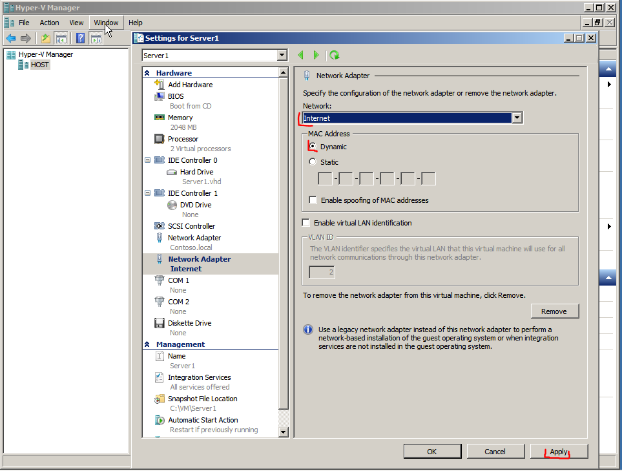This screenshot has width=622, height=471.
Task: Click the Apply button
Action: click(559, 452)
